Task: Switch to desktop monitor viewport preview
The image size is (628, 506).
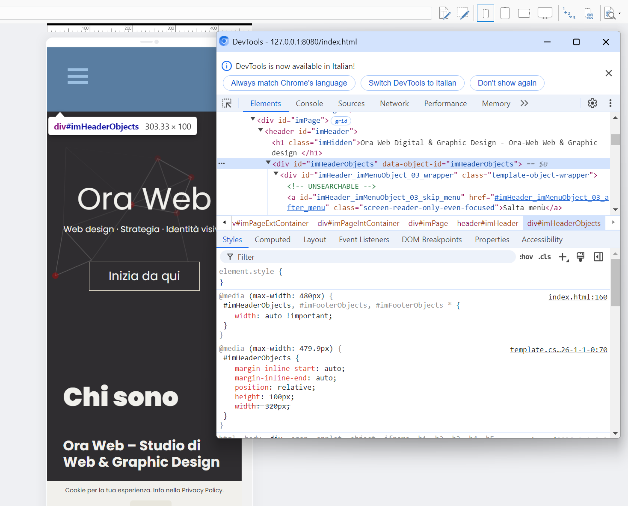Action: click(544, 13)
